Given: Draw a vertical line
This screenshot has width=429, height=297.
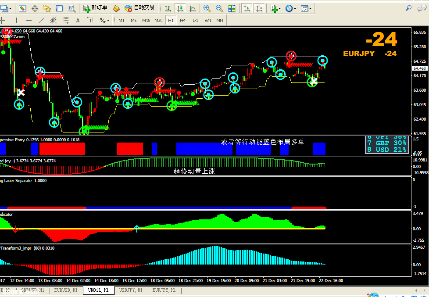Looking at the screenshot, I should (x=16, y=20).
